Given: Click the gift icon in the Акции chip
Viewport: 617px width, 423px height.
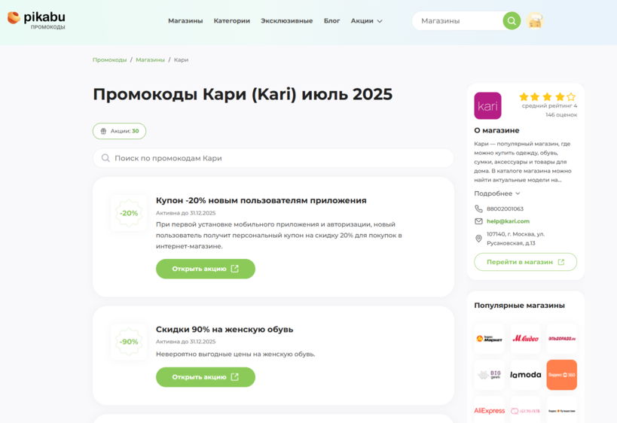Looking at the screenshot, I should pos(103,131).
